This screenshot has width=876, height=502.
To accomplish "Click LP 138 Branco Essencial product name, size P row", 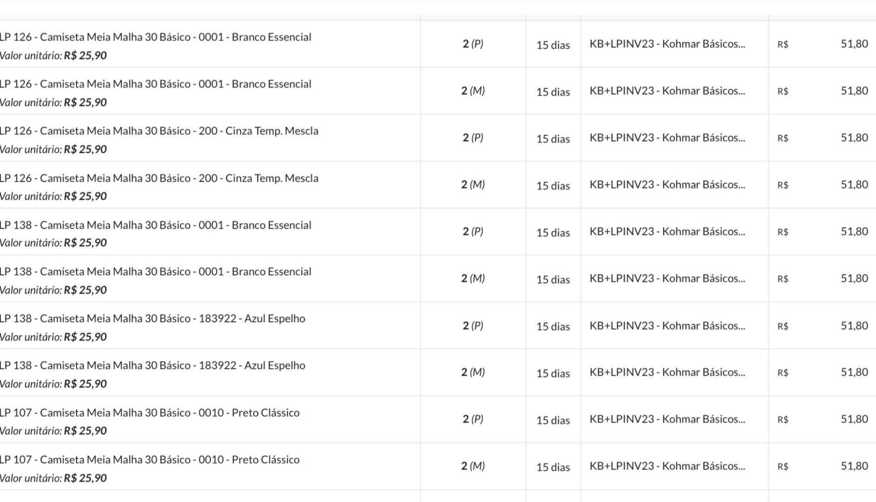I will tap(156, 225).
